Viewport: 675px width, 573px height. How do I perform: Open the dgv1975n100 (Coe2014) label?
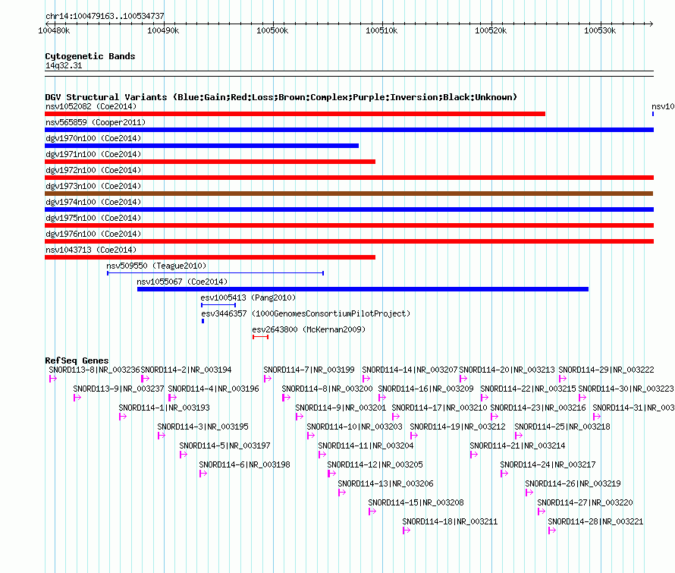pos(93,218)
